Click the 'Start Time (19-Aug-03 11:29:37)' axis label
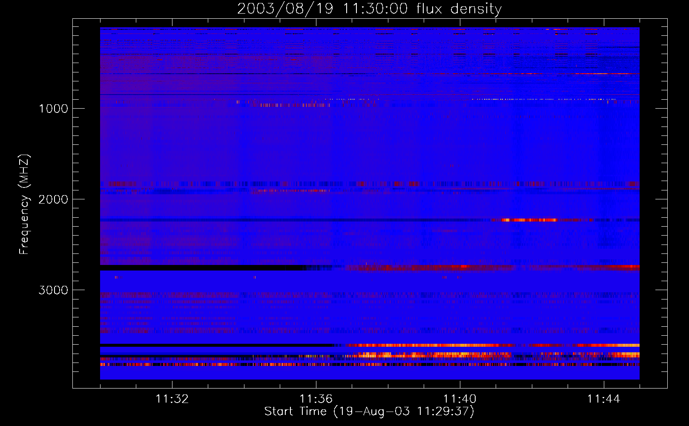This screenshot has height=426, width=689. [369, 412]
